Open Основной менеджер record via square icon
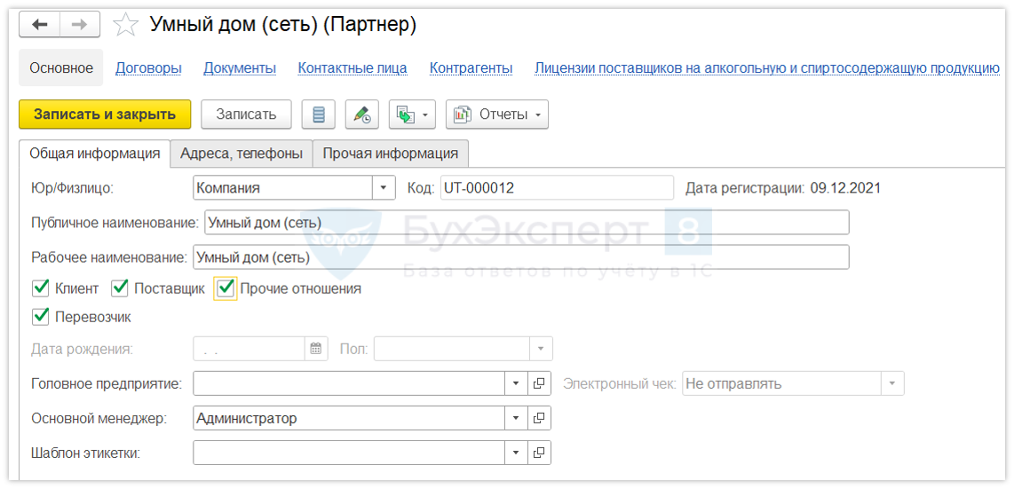This screenshot has width=1014, height=489. 539,418
